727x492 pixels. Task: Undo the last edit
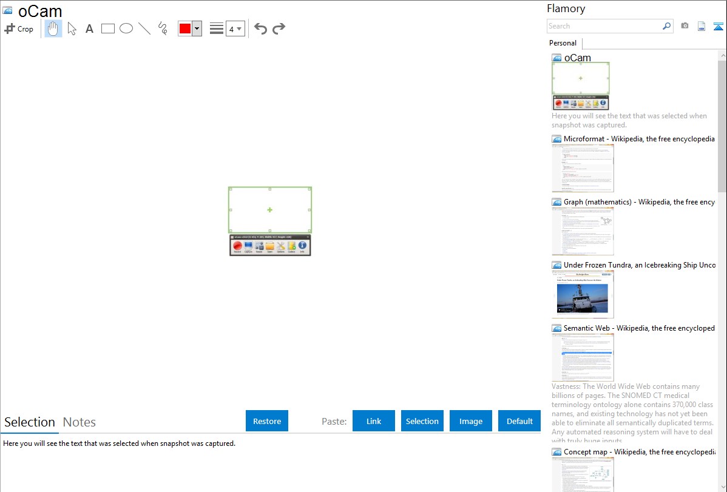260,29
